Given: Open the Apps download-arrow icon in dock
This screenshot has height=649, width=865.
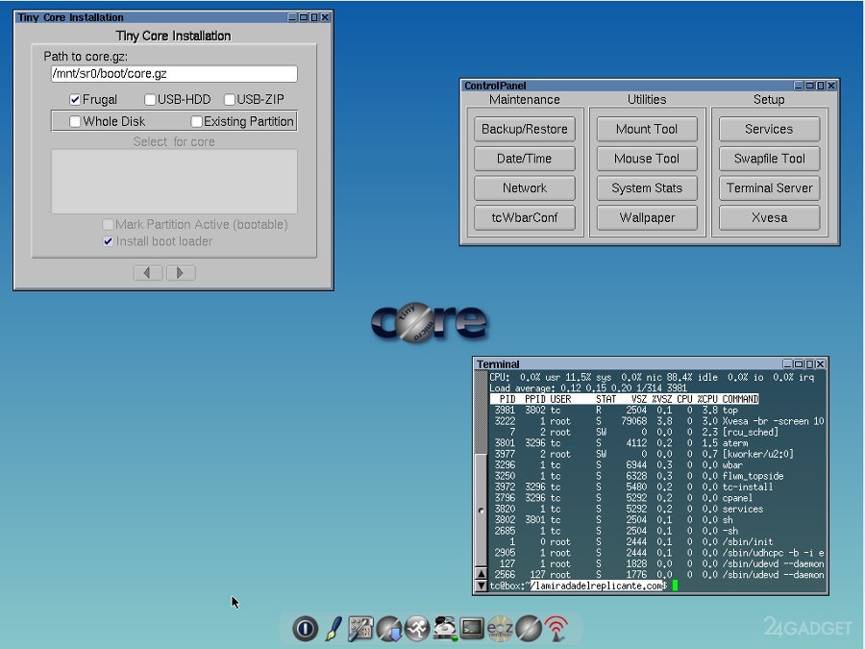Looking at the screenshot, I should click(x=388, y=629).
